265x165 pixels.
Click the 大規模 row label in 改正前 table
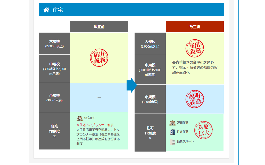(54, 43)
